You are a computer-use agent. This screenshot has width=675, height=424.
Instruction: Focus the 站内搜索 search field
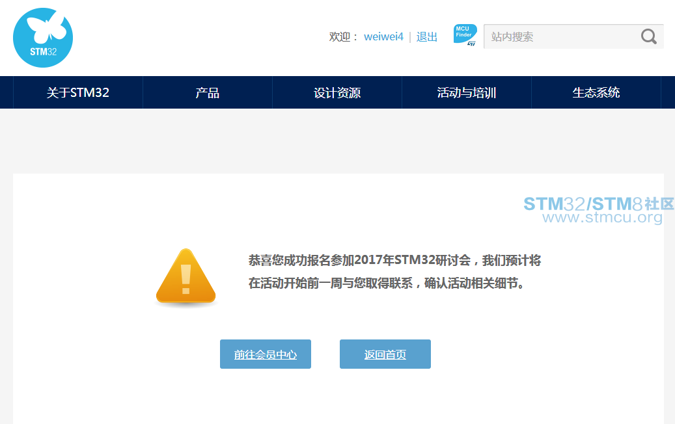point(573,36)
